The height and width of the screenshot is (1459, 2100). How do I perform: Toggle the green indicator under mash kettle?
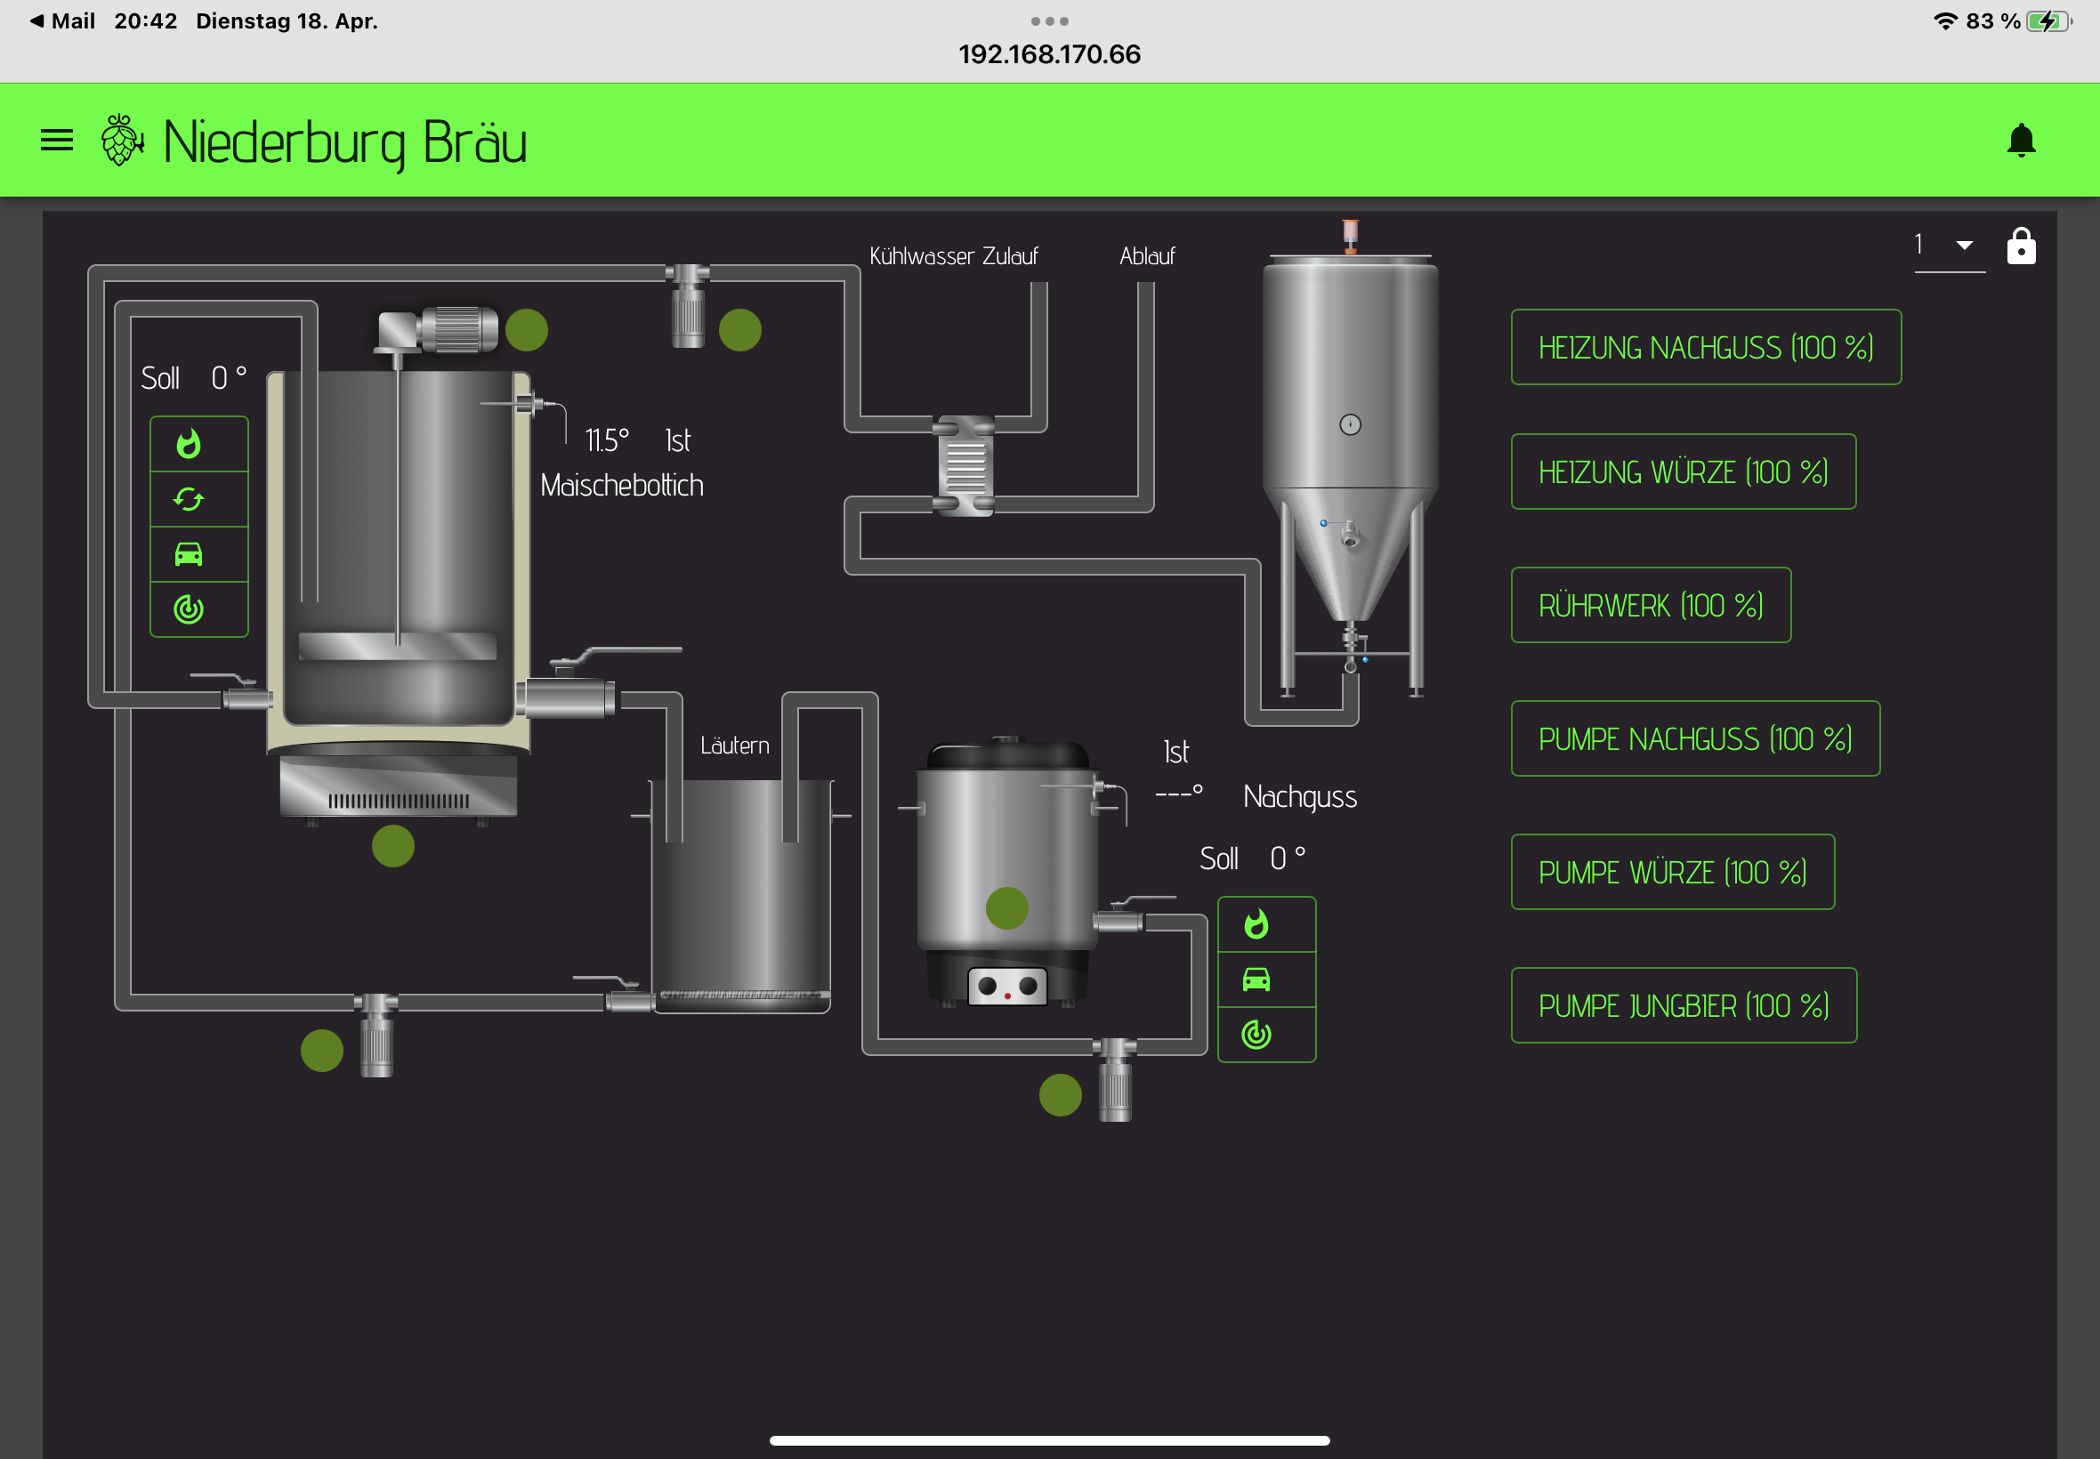click(393, 846)
